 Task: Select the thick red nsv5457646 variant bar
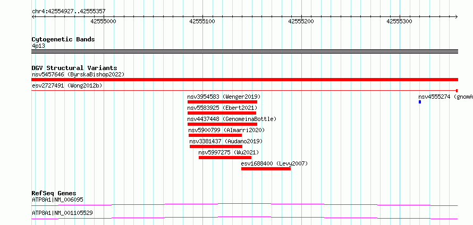244,80
